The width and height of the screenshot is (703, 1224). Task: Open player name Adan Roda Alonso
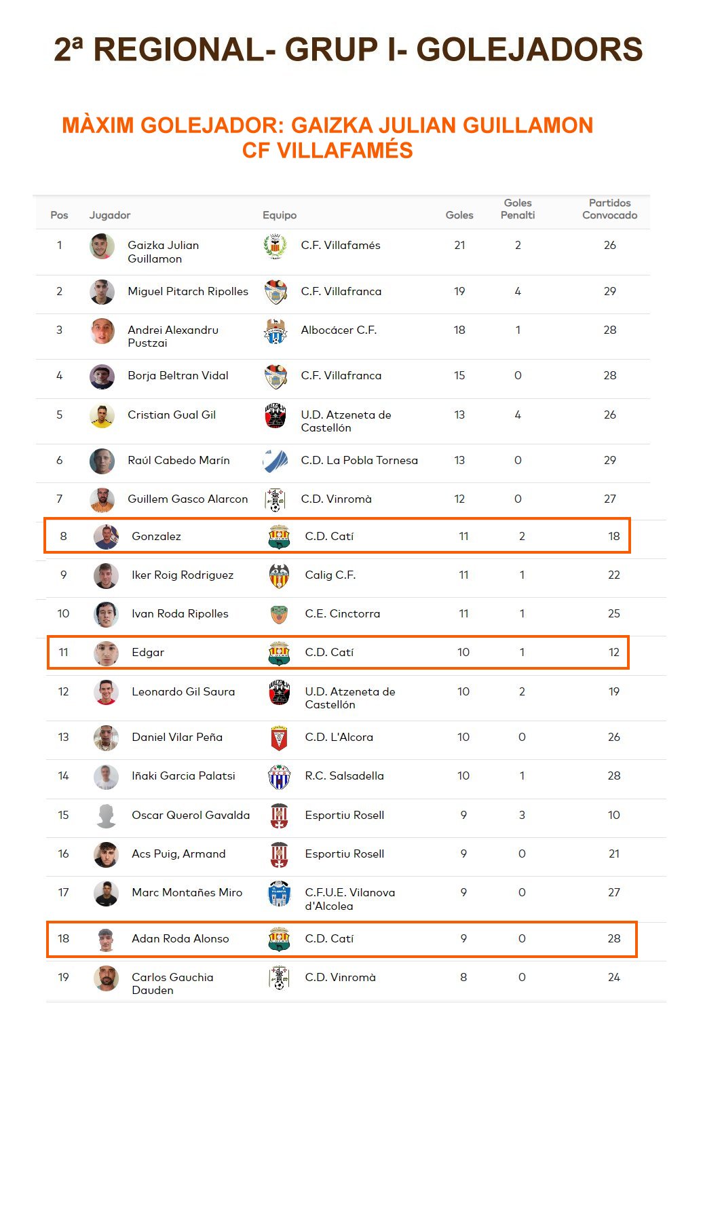[180, 939]
